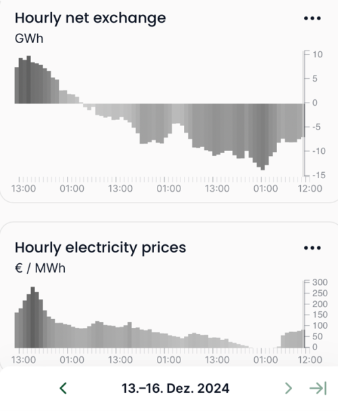Click the GWh unit label
Screen dimensions: 338x411
coord(29,38)
